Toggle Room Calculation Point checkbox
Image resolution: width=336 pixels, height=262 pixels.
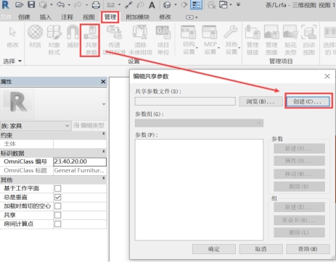(x=58, y=224)
